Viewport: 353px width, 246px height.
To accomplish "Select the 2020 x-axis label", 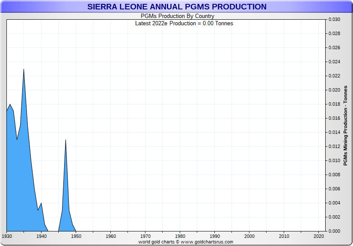I will point(319,236).
